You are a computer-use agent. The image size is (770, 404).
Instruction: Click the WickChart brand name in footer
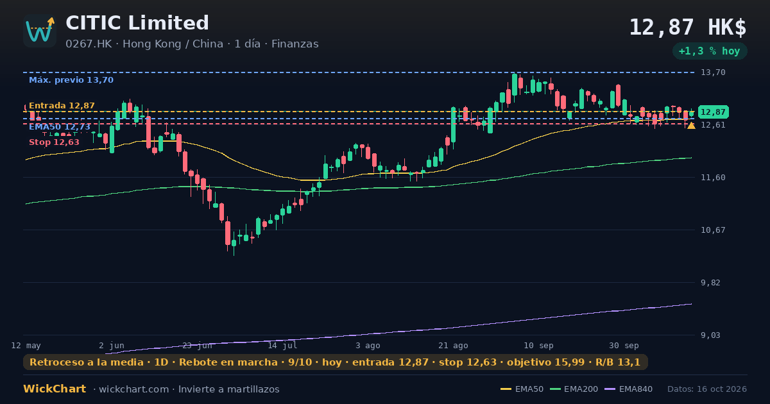[55, 389]
